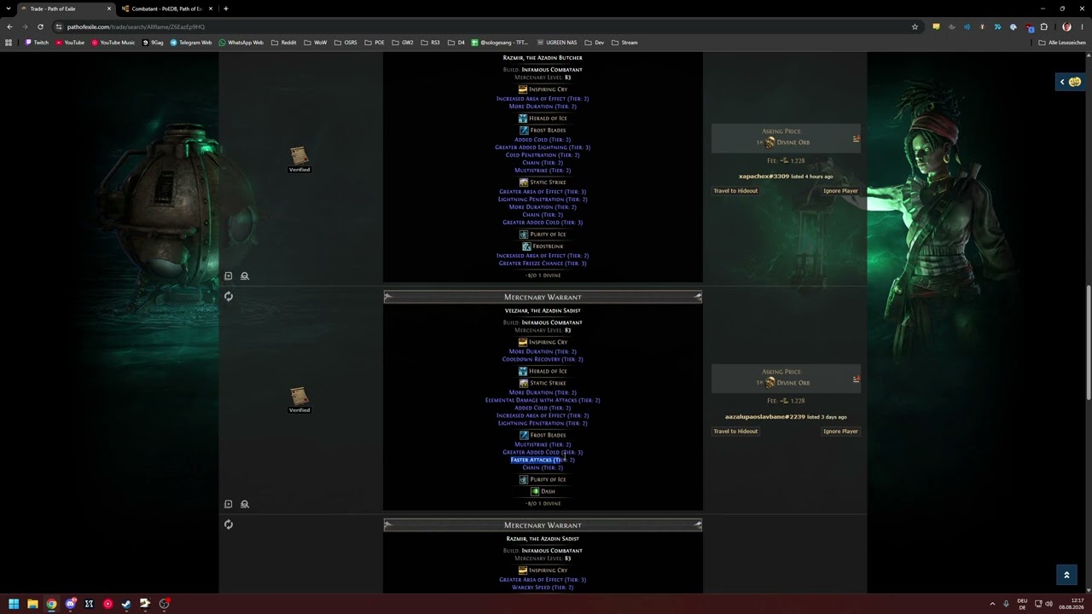Open the POE bookmarks folder
The width and height of the screenshot is (1092, 614).
(x=375, y=42)
